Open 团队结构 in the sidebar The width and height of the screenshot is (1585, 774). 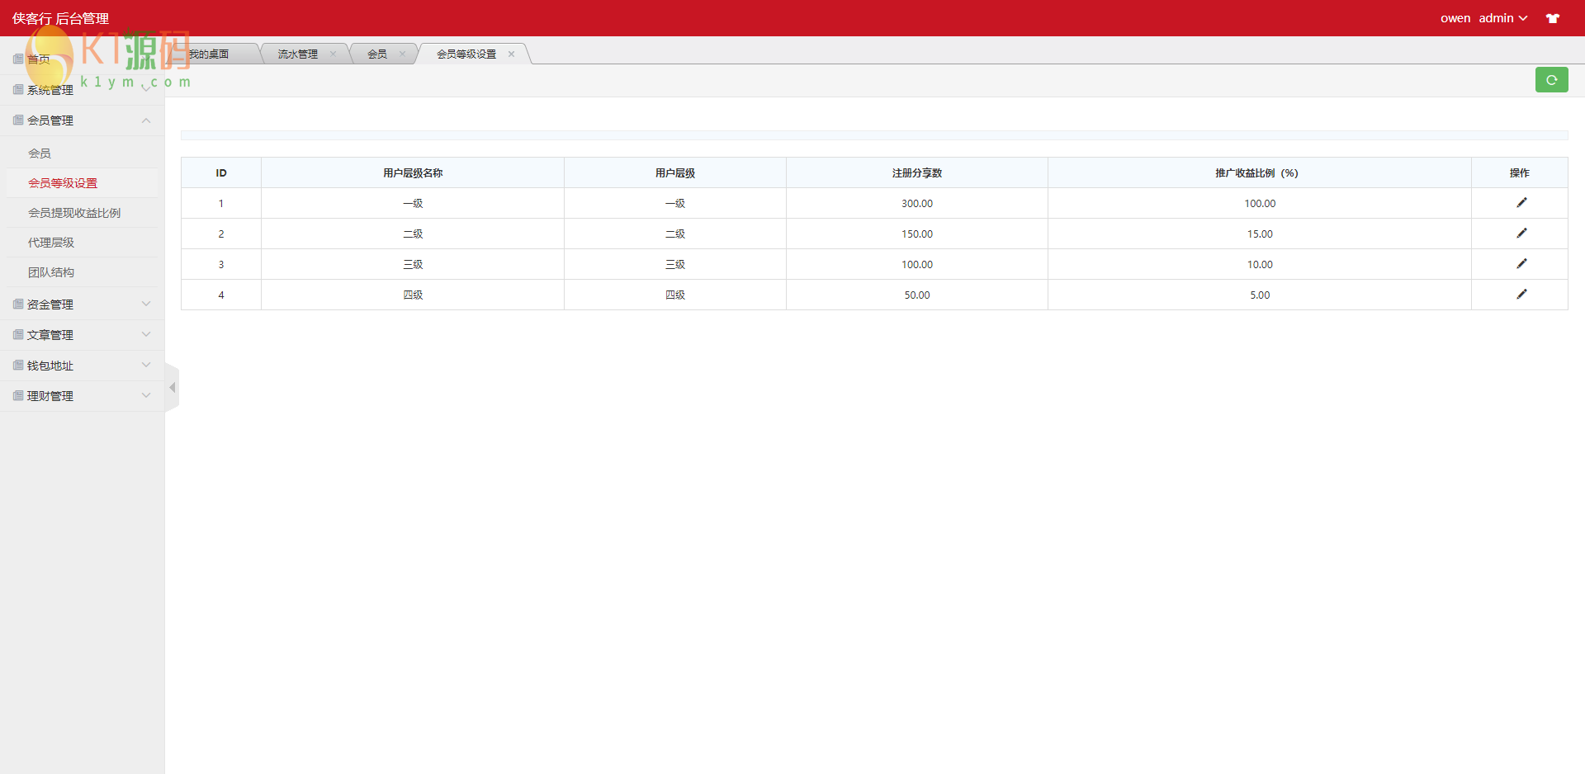[x=51, y=272]
